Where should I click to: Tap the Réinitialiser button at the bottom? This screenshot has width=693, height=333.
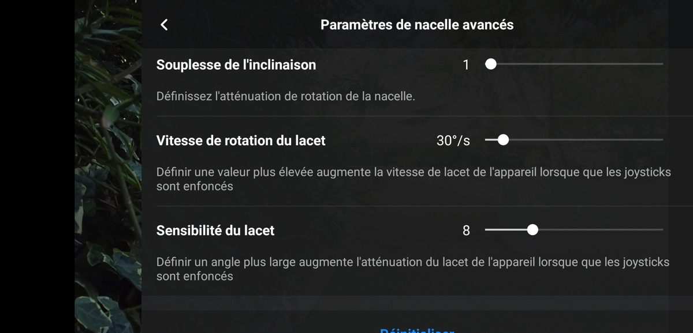coord(417,330)
